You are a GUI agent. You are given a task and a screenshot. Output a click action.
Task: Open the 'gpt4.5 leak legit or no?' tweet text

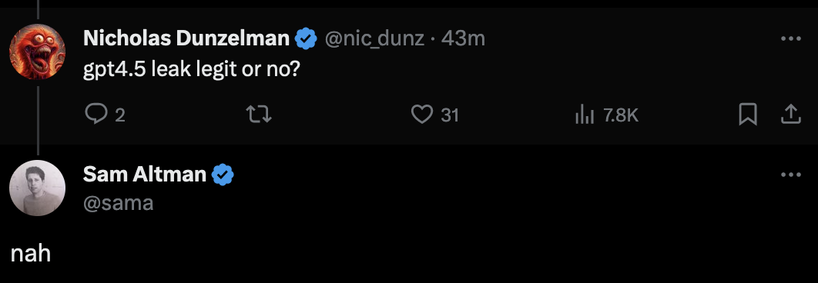192,68
